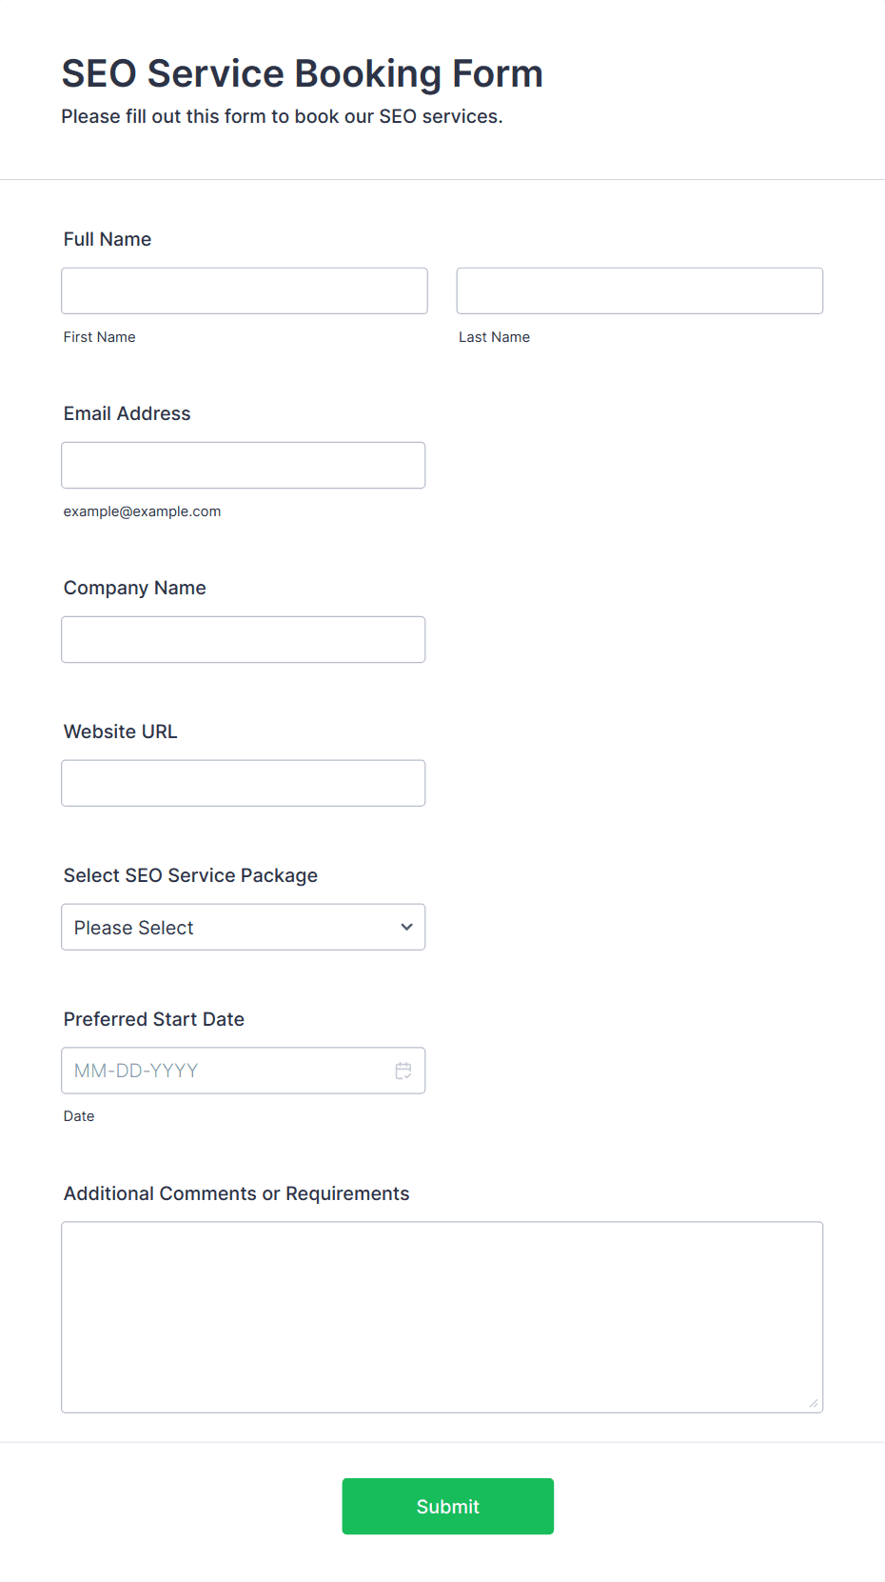
Task: Click the Full Name label
Action: coord(108,239)
